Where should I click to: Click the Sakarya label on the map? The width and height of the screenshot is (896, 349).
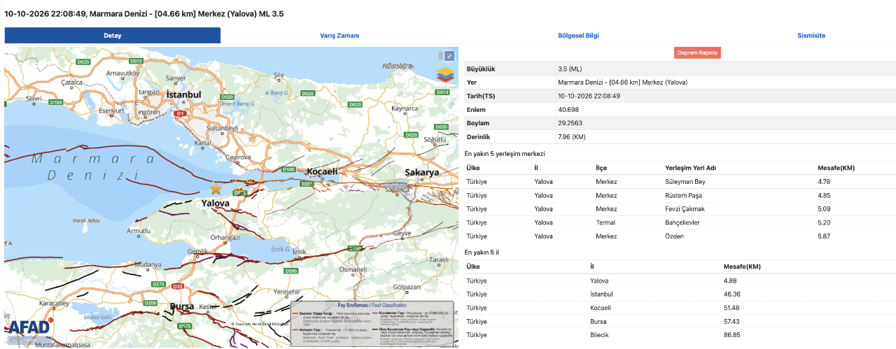[x=421, y=172]
